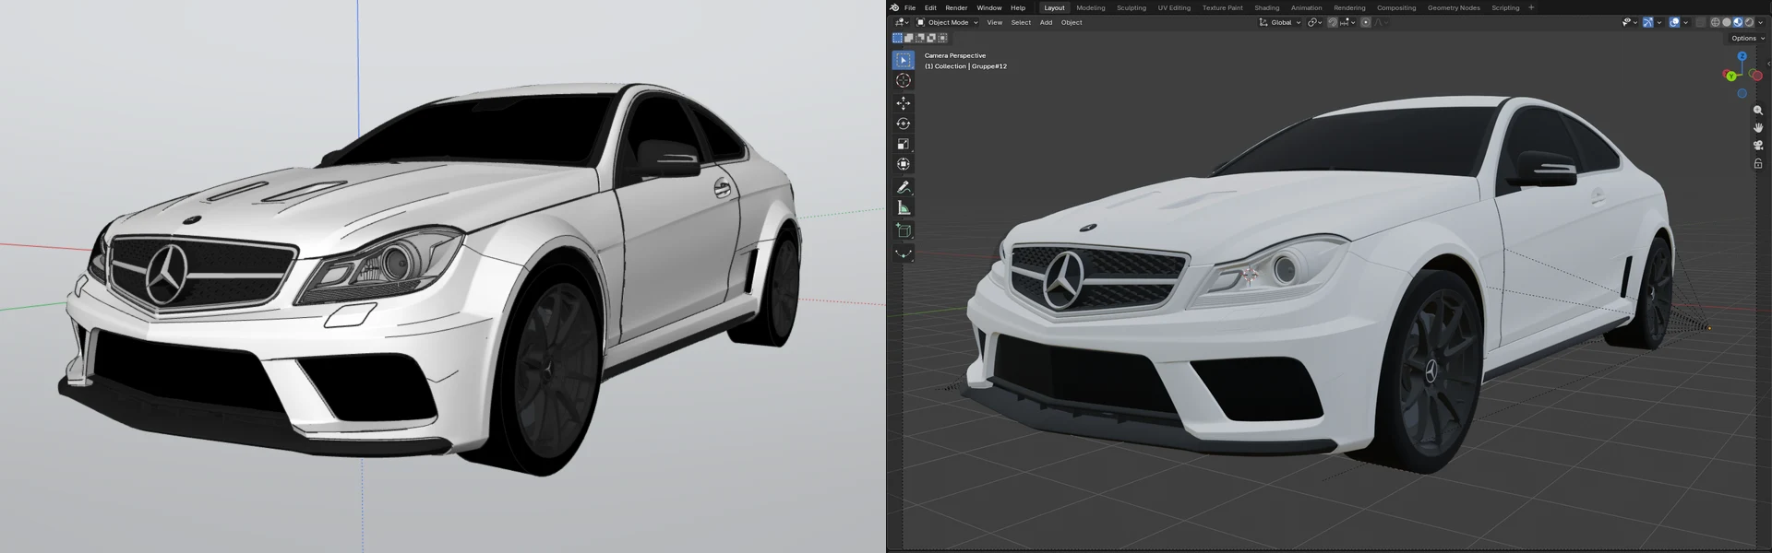Viewport: 1772px width, 553px height.
Task: Open the Edit menu
Action: [x=930, y=7]
